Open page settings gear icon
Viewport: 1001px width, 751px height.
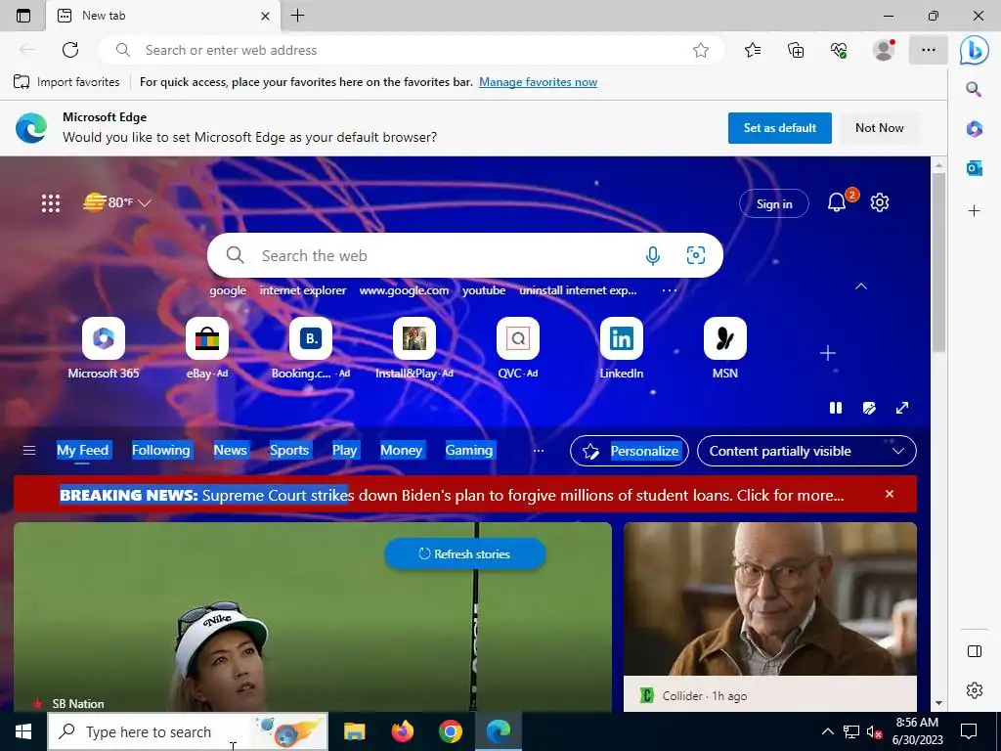point(880,202)
